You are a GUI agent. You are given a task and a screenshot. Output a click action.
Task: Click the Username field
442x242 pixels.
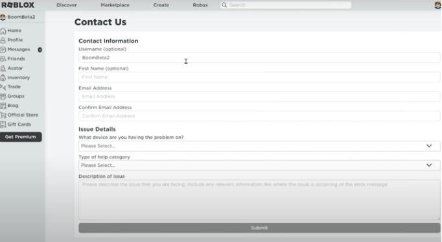coord(259,58)
